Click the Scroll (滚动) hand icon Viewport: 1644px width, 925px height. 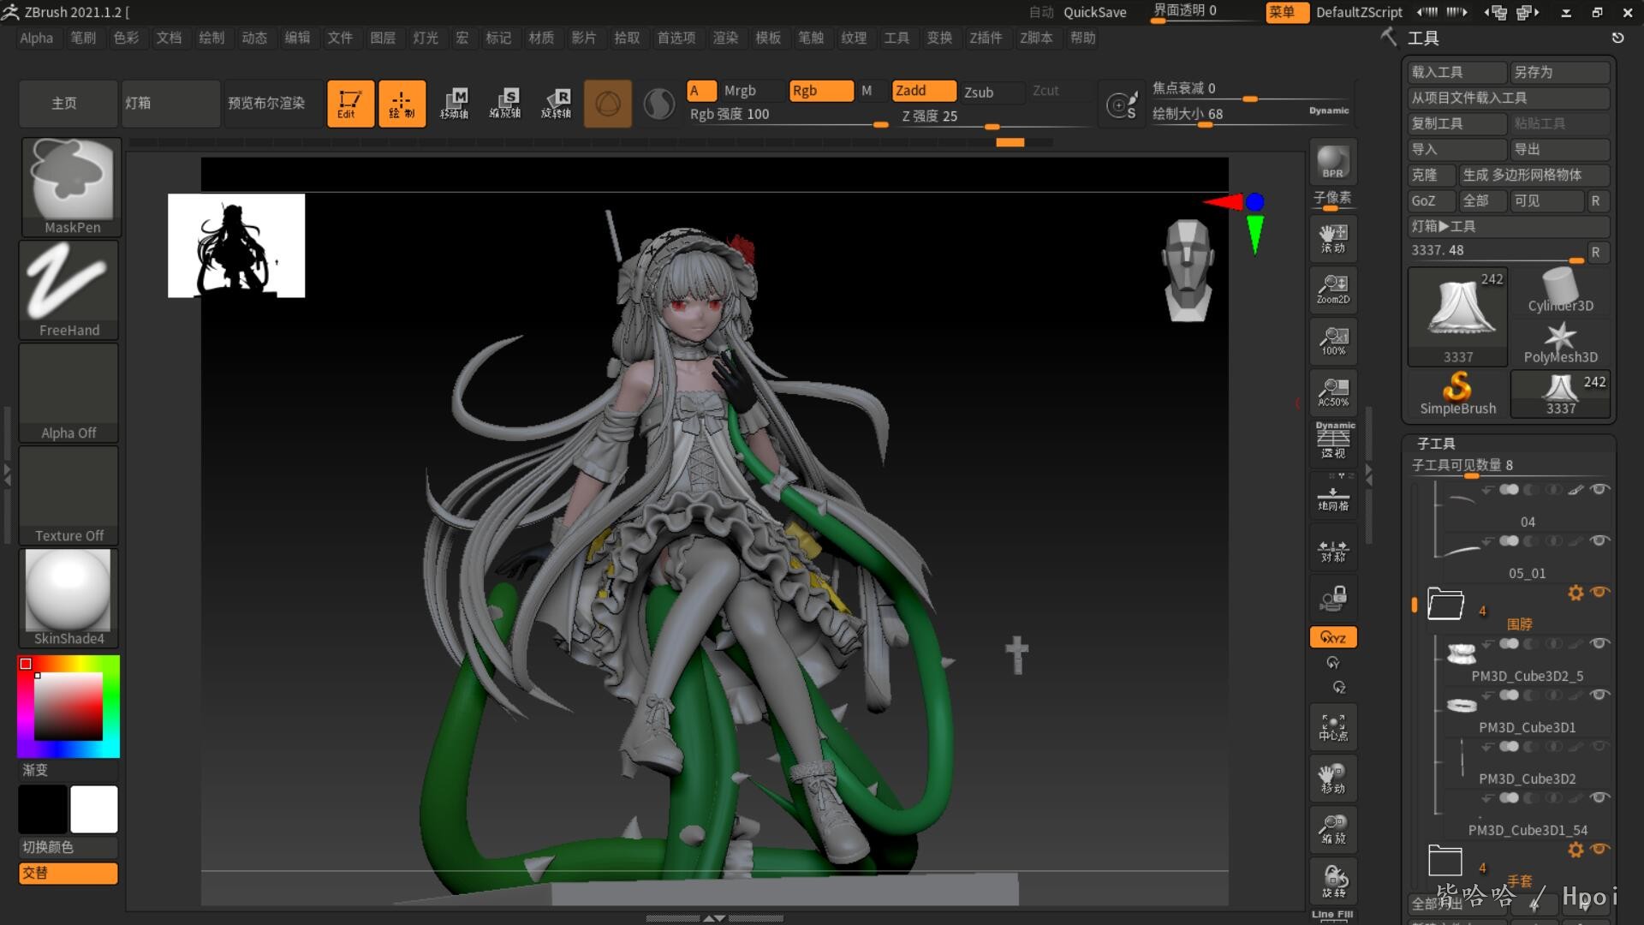(1333, 238)
